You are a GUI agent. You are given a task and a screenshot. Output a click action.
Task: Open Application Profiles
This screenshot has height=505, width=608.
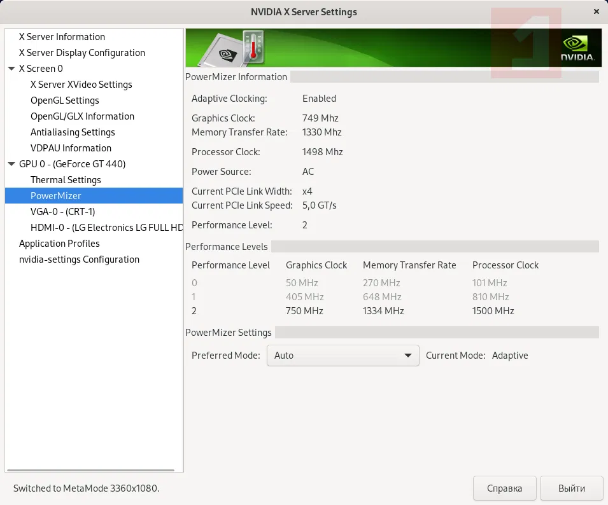[x=59, y=243]
